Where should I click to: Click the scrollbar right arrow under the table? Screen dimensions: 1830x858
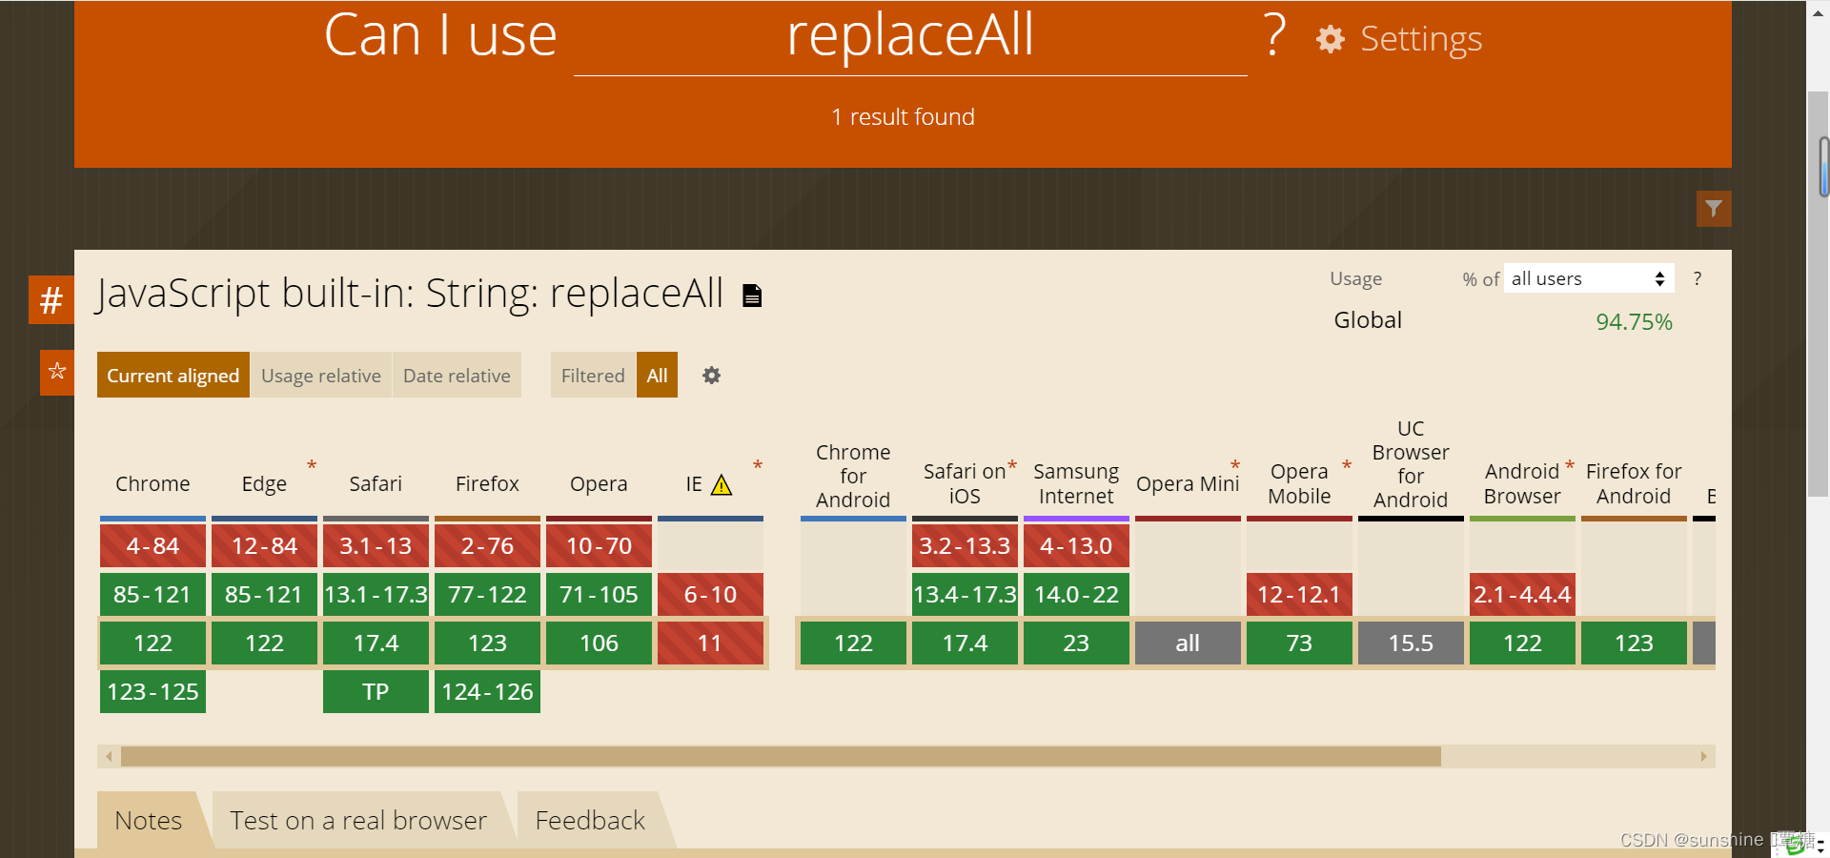pyautogui.click(x=1703, y=757)
